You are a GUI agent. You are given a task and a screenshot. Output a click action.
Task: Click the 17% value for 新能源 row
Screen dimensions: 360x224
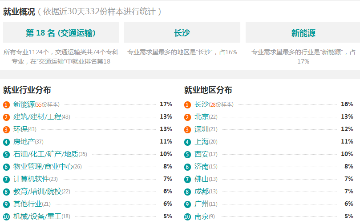coord(166,104)
